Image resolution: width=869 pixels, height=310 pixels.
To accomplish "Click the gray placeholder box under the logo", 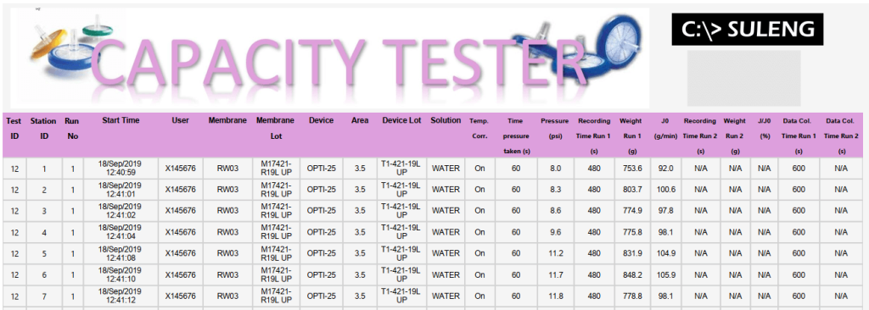I will click(x=743, y=78).
